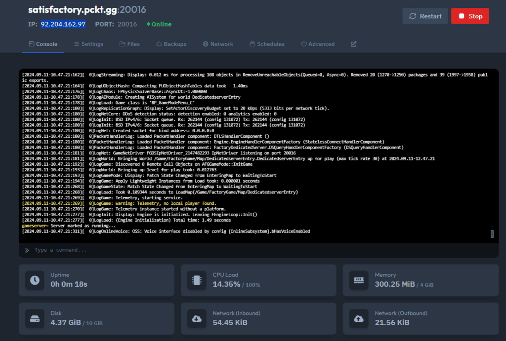Screen dimensions: 506x341
Task: Select the Console tab
Action: [43, 44]
